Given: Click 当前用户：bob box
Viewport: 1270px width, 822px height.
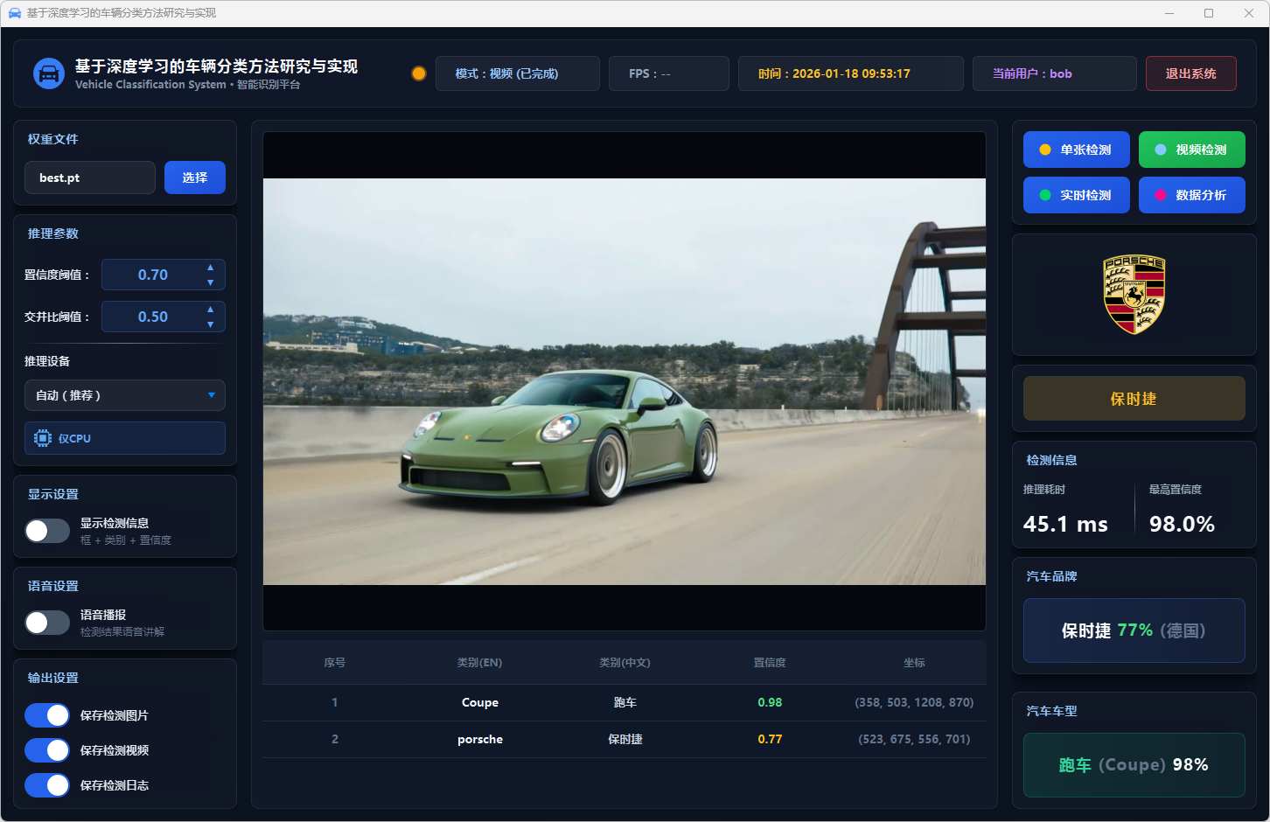Looking at the screenshot, I should 1055,73.
